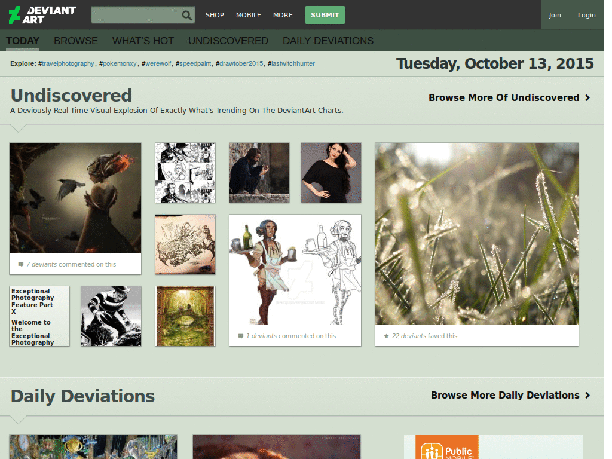Viewport: 612px width, 459px height.
Task: Open the reddish-brown daily deviation image
Action: point(276,447)
